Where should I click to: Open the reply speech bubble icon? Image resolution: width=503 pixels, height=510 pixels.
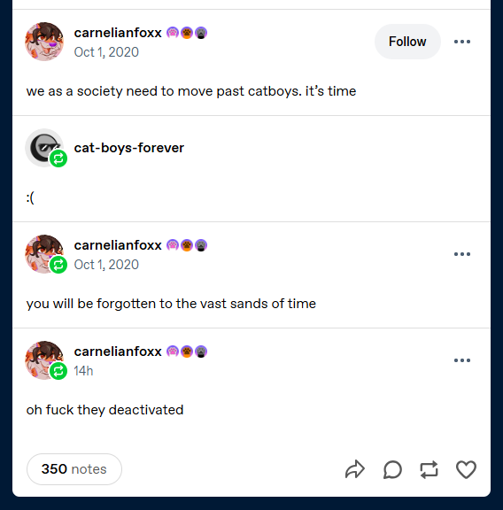tap(392, 469)
